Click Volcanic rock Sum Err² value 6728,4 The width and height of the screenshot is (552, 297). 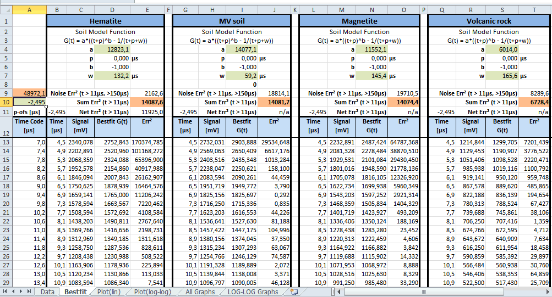(534, 102)
